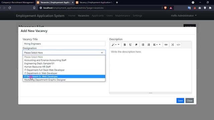Viewport: 214px width, 120px height.
Task: Click the Vacancy Title input field
Action: coord(64,44)
